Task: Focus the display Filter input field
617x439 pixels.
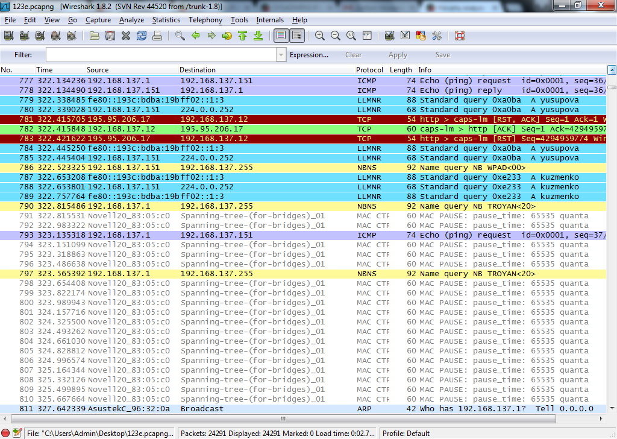Action: tap(161, 55)
